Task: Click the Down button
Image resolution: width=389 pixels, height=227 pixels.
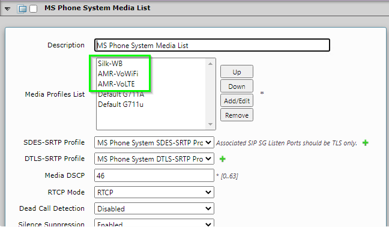Action: [x=237, y=86]
